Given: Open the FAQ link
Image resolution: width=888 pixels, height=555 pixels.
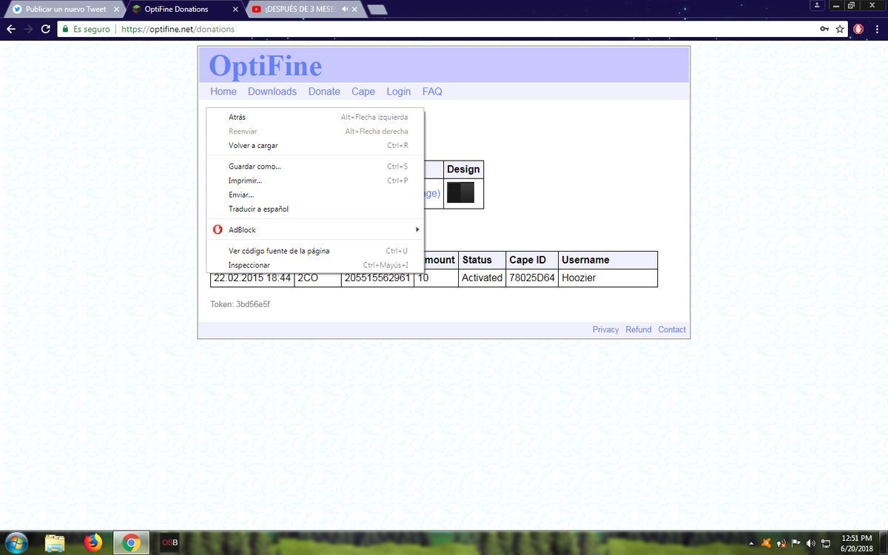Looking at the screenshot, I should [x=432, y=92].
